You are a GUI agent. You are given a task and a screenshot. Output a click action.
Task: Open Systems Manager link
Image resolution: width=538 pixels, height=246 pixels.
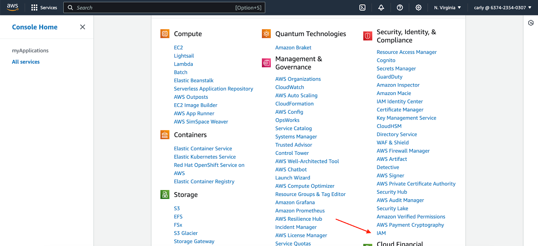[x=296, y=137]
